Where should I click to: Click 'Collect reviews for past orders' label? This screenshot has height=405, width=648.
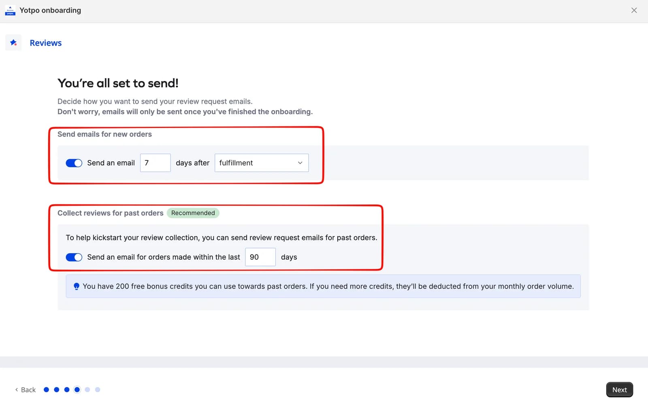pyautogui.click(x=111, y=213)
